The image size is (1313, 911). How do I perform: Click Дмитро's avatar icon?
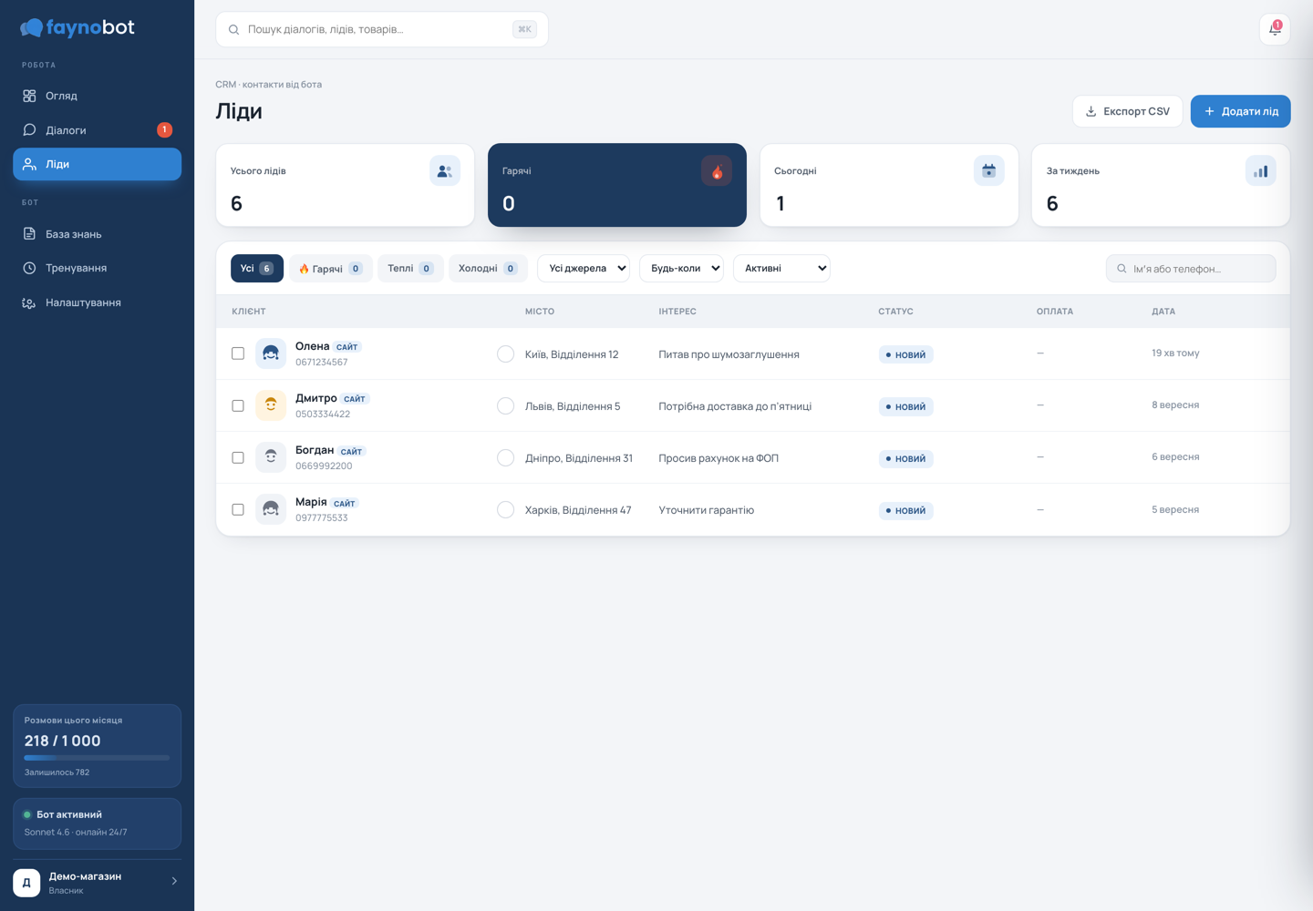[271, 405]
